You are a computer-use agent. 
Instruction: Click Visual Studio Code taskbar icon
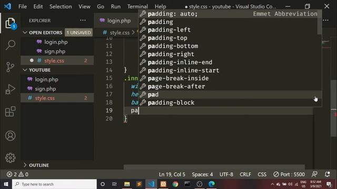point(151,184)
